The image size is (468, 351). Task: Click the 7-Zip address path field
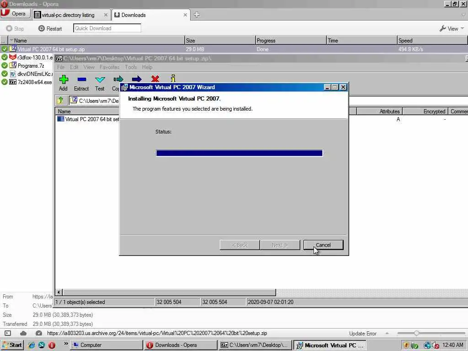point(94,101)
